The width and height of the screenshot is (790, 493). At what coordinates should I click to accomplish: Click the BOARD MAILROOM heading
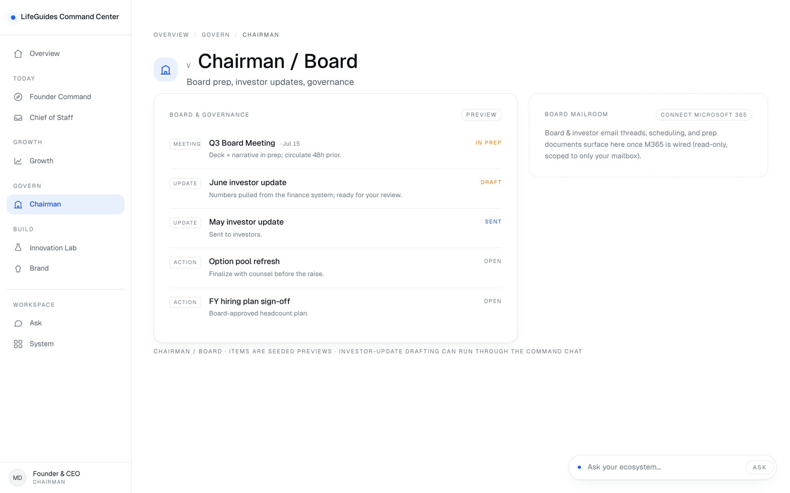[576, 114]
